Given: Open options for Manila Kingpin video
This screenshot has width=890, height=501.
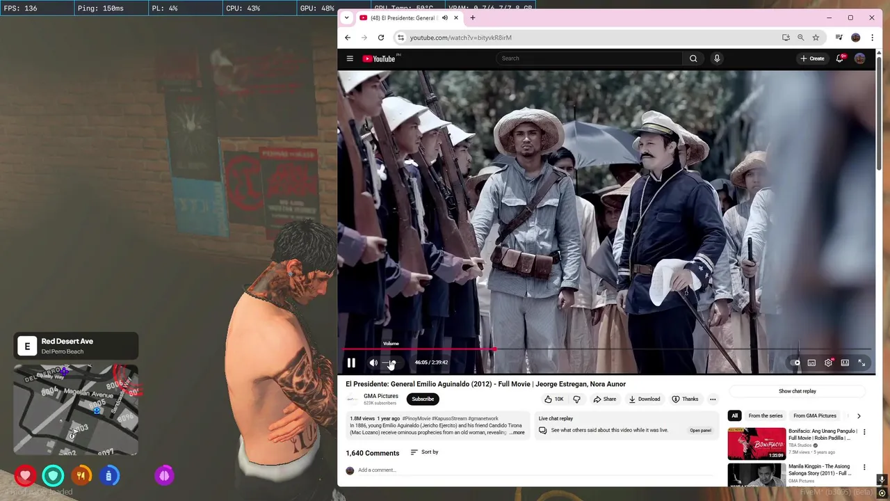Looking at the screenshot, I should (x=864, y=468).
